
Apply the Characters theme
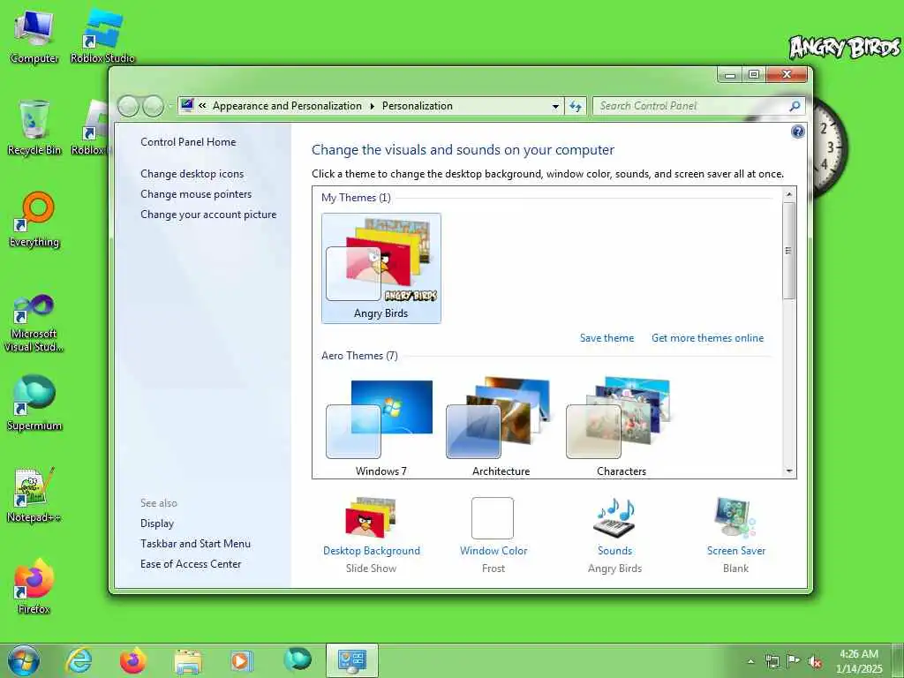(621, 426)
